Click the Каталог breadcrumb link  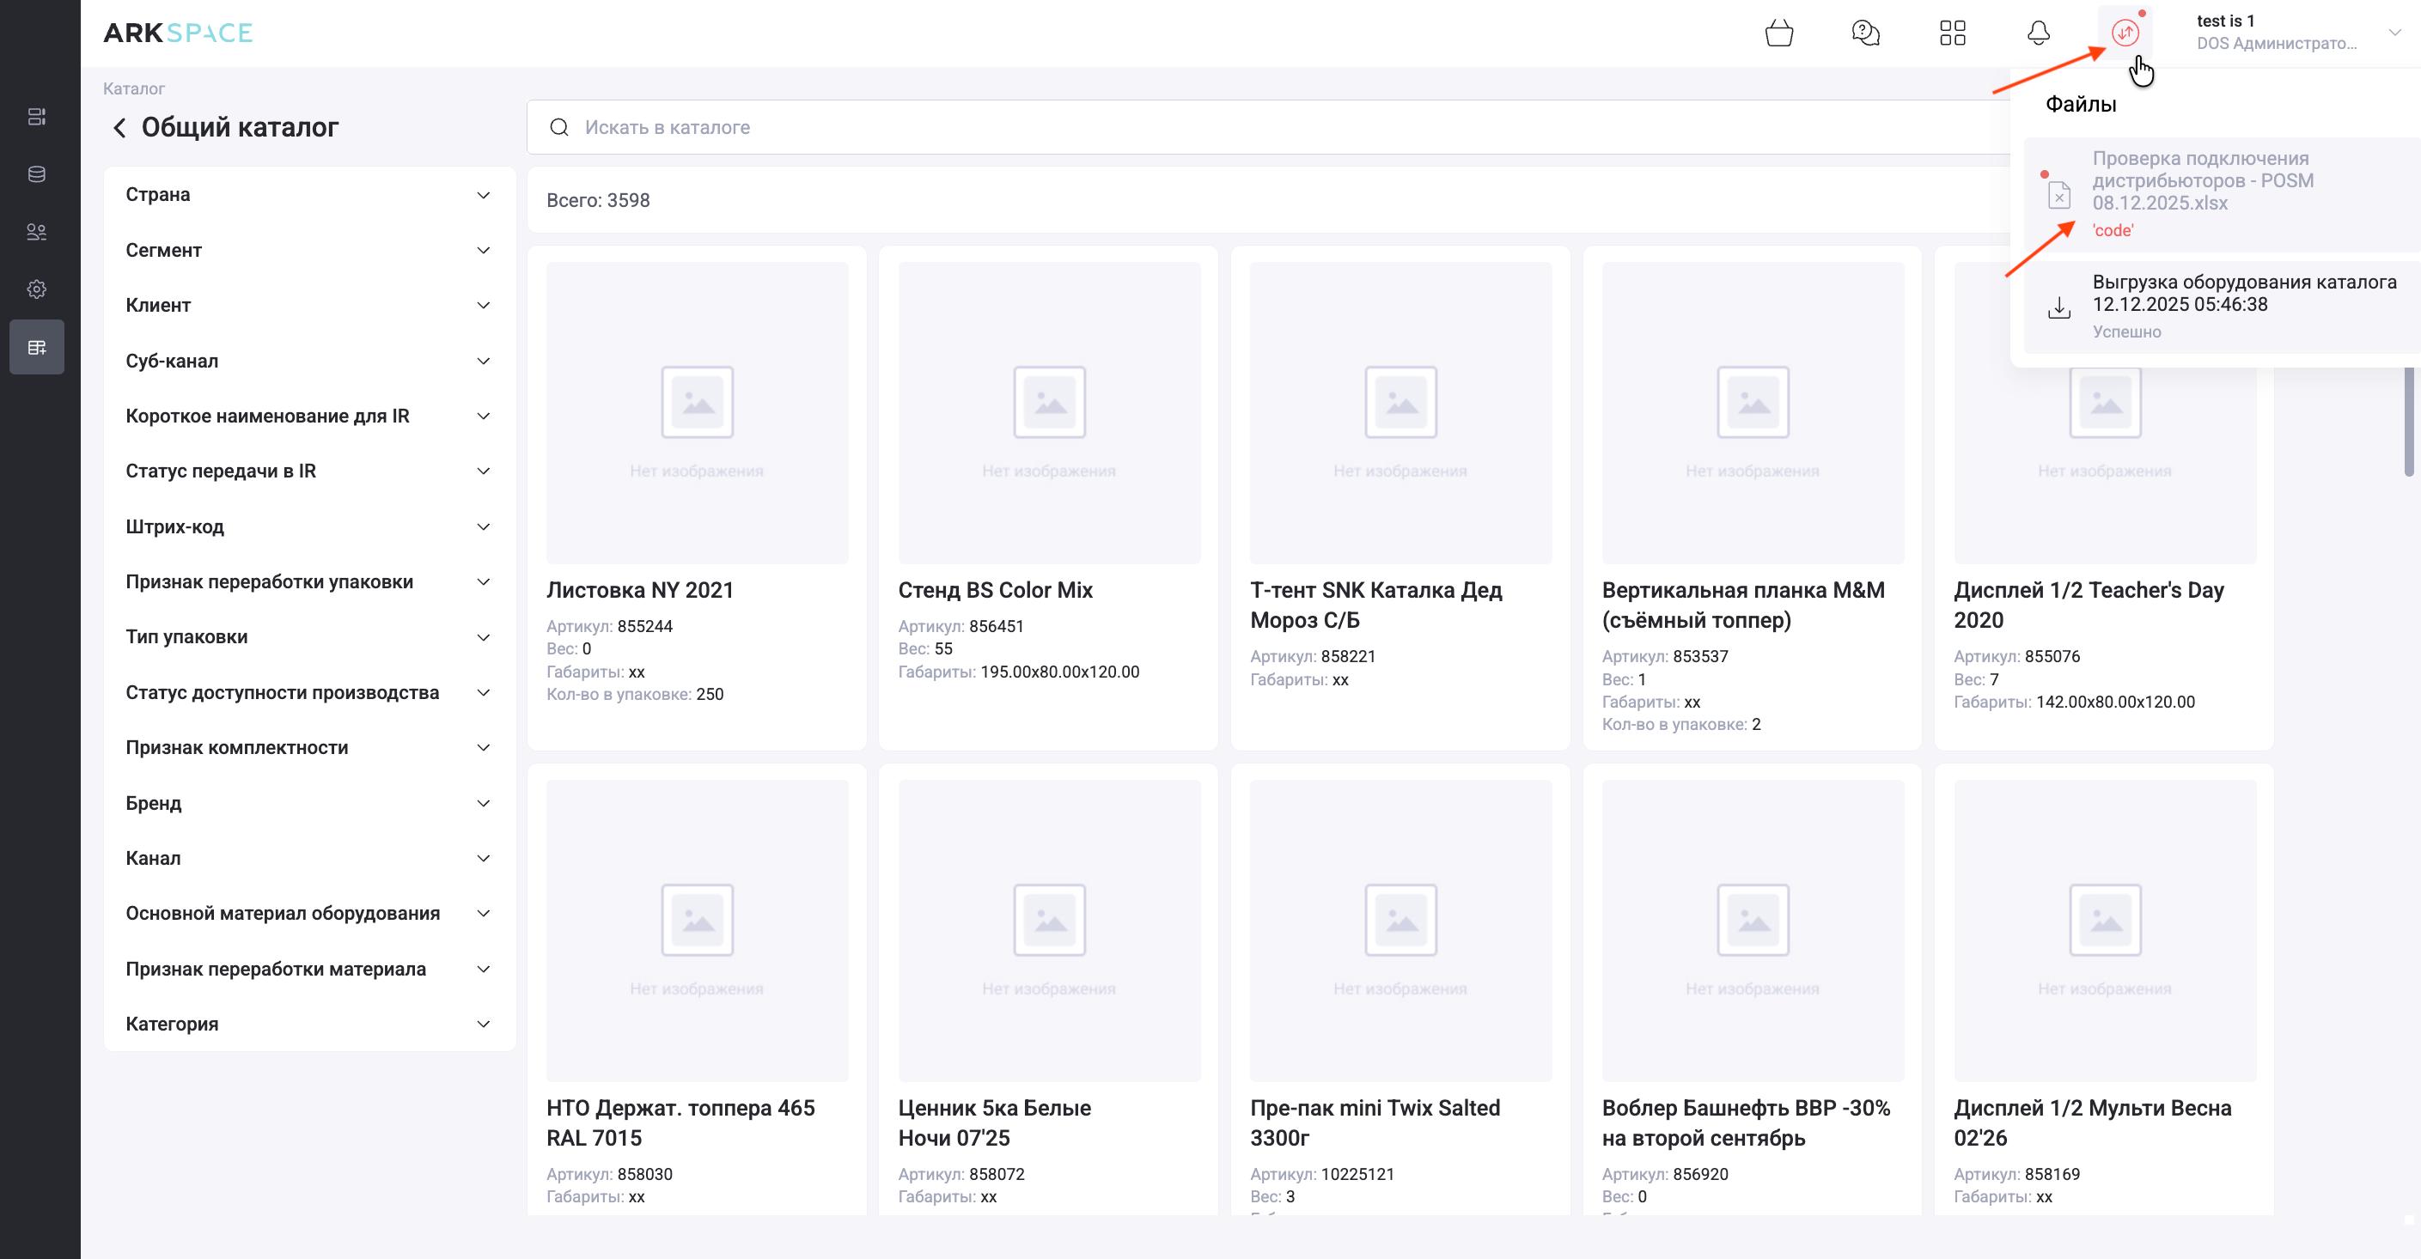(133, 88)
